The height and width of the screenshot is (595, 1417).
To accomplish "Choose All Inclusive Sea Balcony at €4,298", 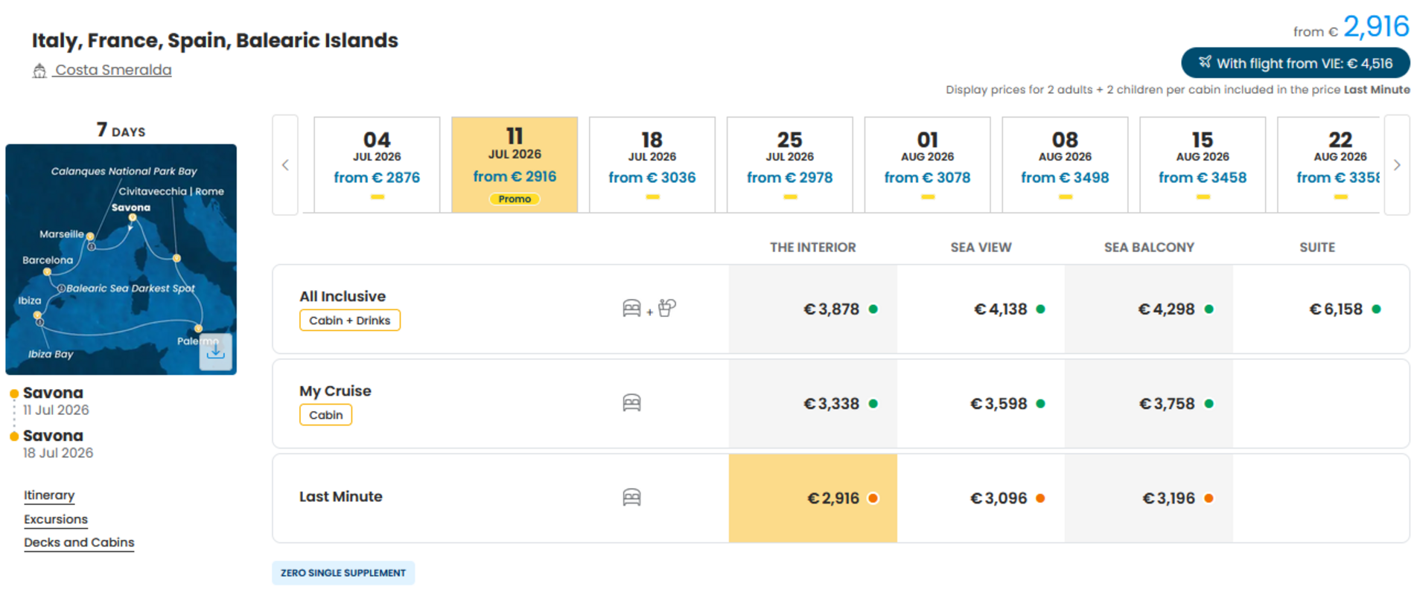I will pyautogui.click(x=1149, y=309).
